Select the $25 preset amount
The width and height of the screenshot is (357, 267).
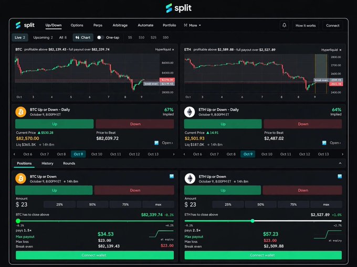tap(153, 38)
